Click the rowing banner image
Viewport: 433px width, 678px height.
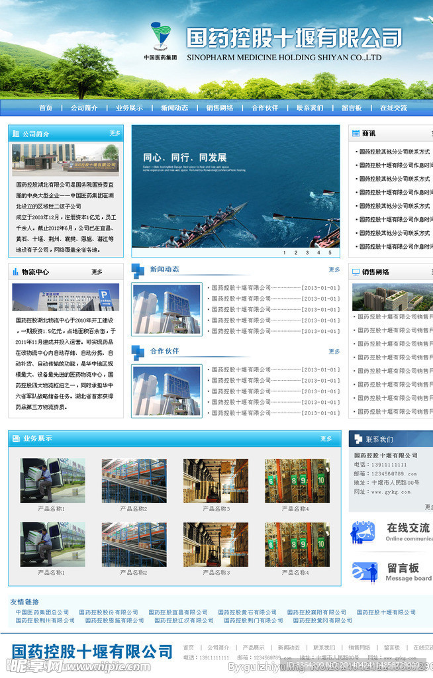(x=236, y=187)
